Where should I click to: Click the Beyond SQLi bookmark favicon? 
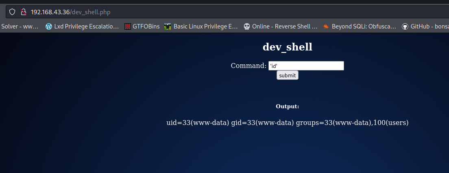(326, 26)
